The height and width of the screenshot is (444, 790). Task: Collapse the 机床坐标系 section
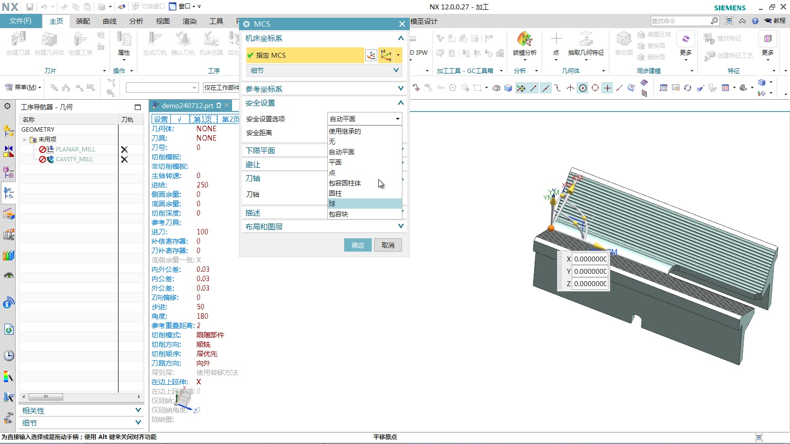point(400,38)
